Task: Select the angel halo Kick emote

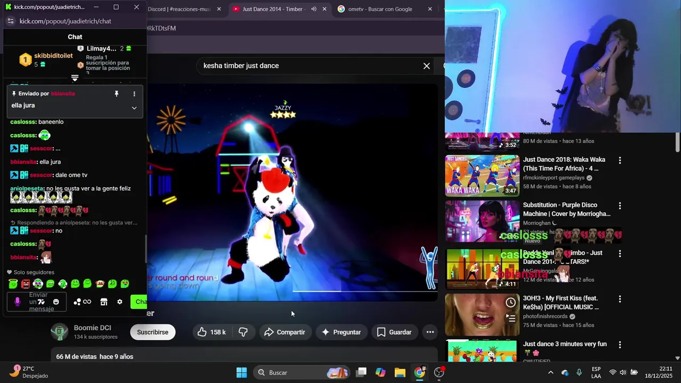Action: 13,284
